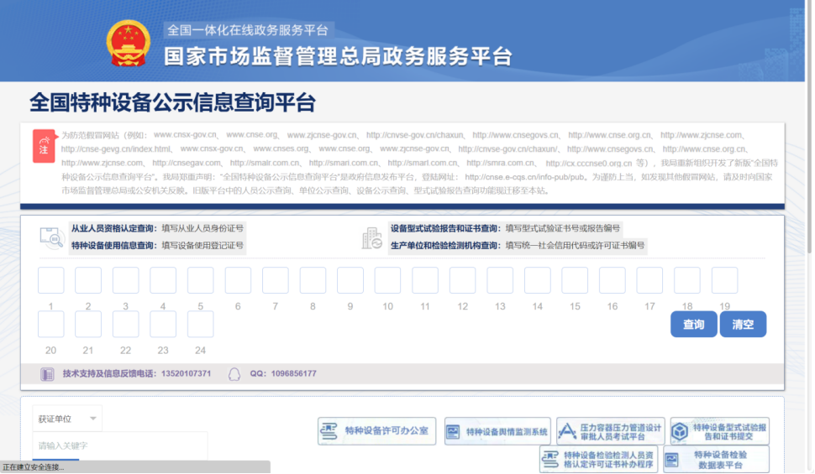Viewport: 815px width, 474px height.
Task: Click character input box number 21
Action: coord(88,324)
